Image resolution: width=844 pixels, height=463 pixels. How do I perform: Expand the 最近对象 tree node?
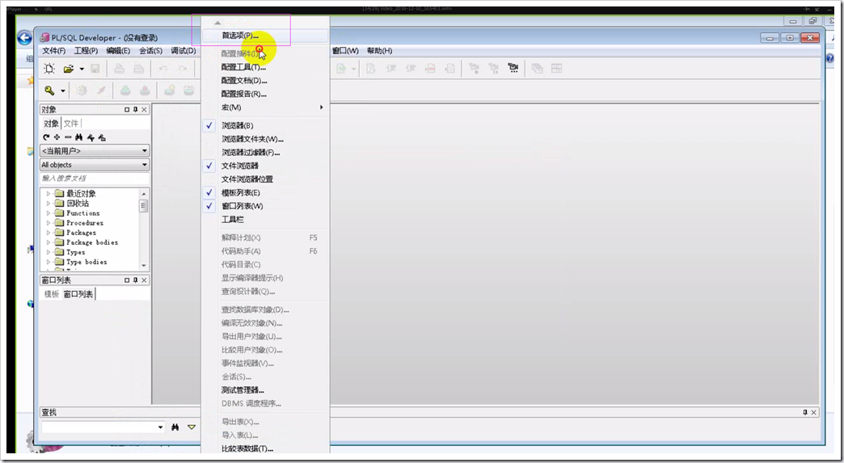pyautogui.click(x=48, y=194)
